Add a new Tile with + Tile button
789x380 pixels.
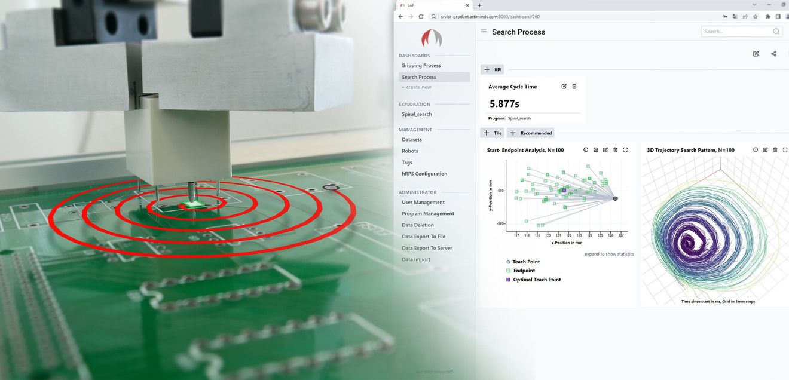point(493,133)
